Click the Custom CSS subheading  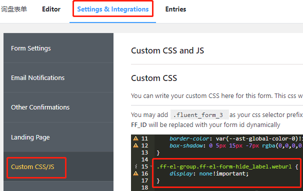[x=154, y=78]
